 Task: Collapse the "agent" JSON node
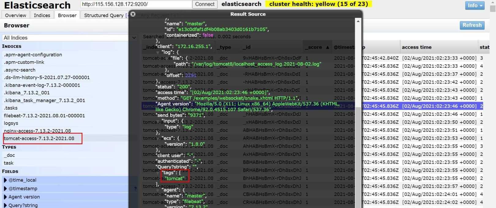[x=158, y=190]
